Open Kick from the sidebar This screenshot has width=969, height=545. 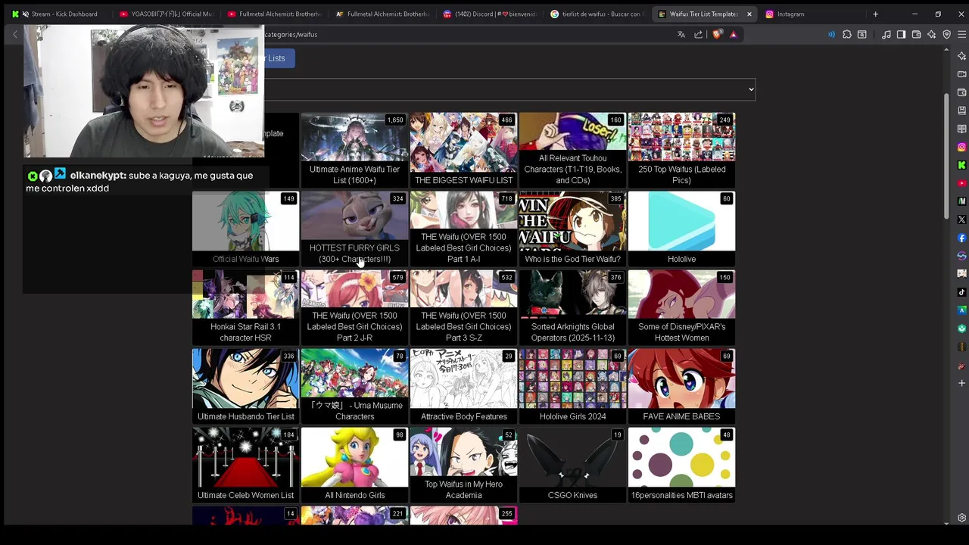pyautogui.click(x=962, y=165)
